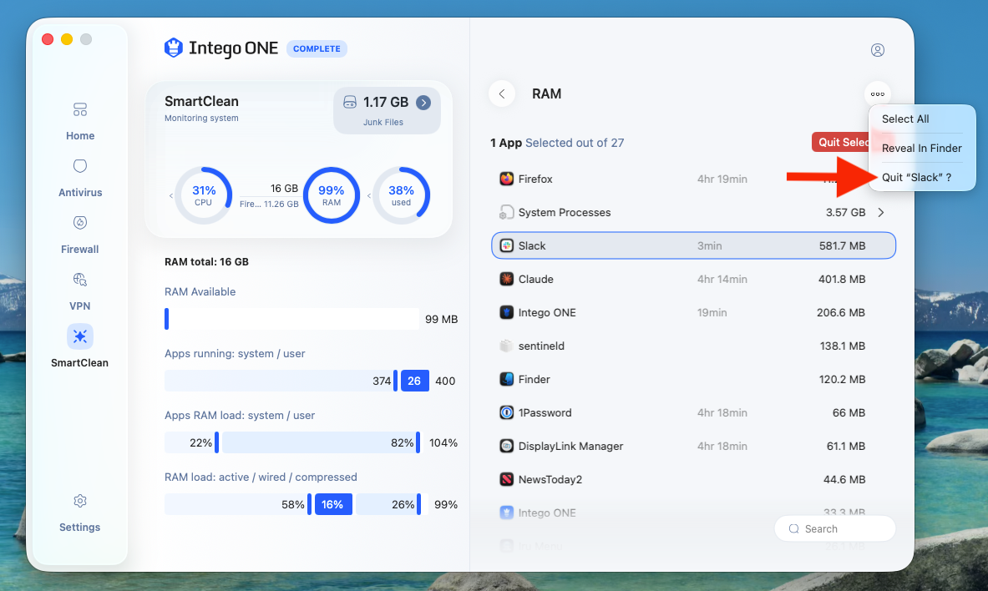Select the Firefox row
The height and width of the screenshot is (591, 988).
693,179
